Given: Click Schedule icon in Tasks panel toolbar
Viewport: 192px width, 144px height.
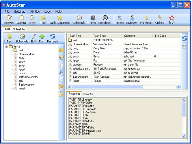Looking at the screenshot, I should (x=22, y=38).
